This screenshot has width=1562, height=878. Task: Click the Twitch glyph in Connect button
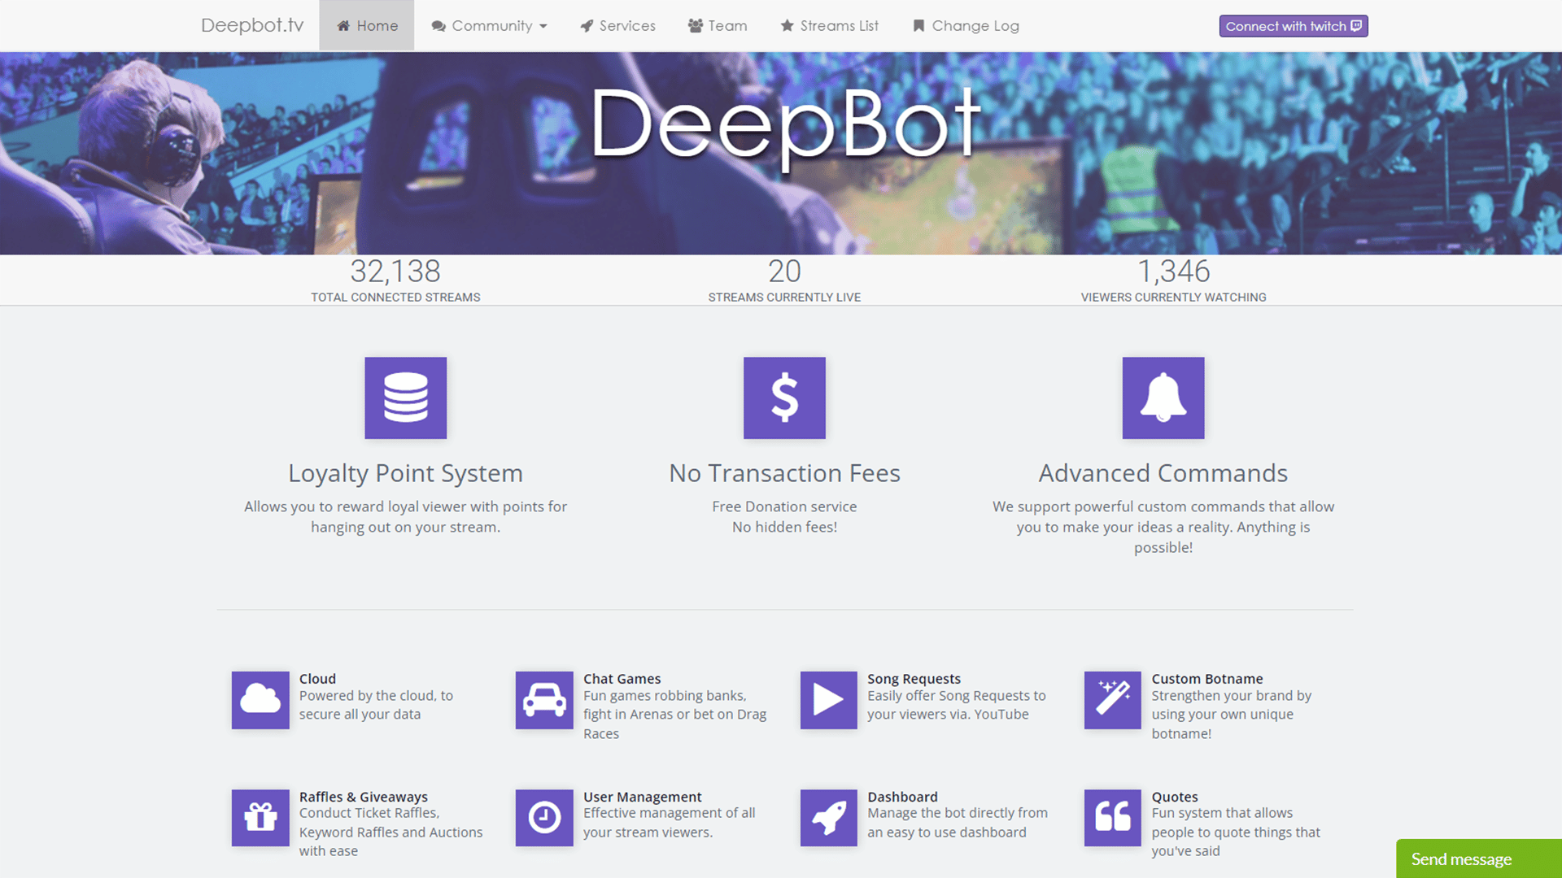(1356, 26)
